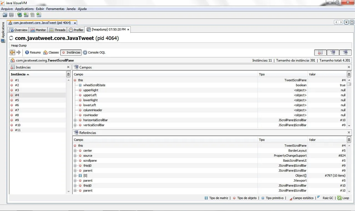The image size is (355, 211).
Task: Click the Add JMX Connection toolbar icon
Action: point(26,15)
